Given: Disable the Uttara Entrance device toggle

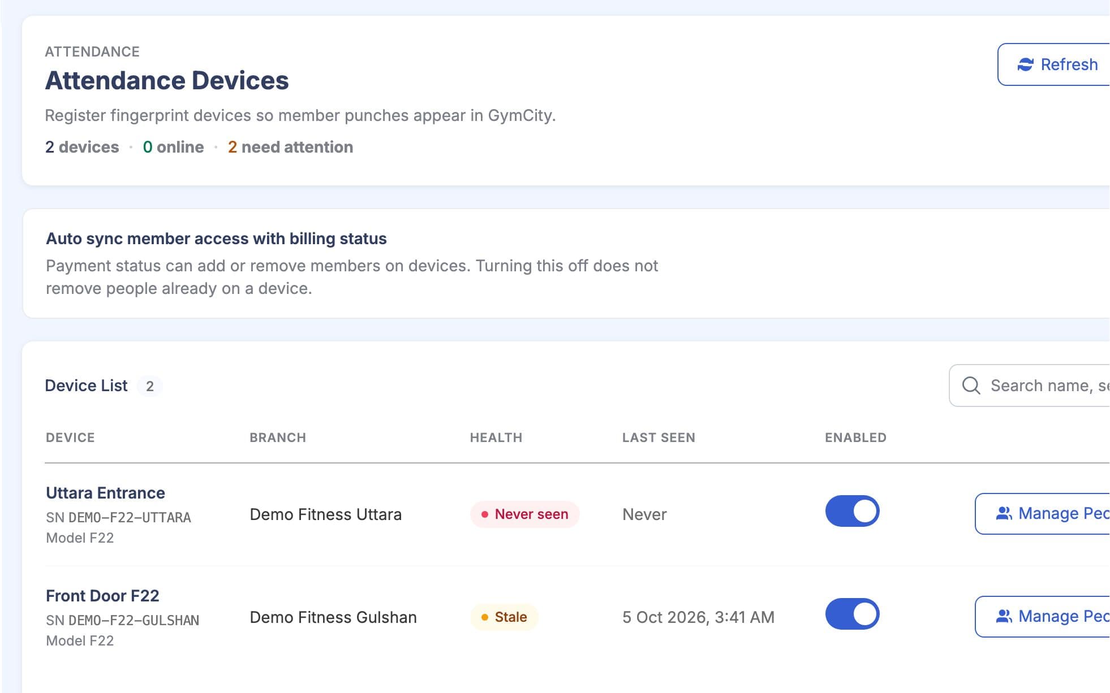Looking at the screenshot, I should (852, 512).
